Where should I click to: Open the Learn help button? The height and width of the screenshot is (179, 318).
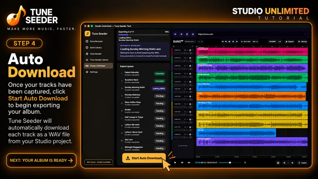tap(303, 163)
